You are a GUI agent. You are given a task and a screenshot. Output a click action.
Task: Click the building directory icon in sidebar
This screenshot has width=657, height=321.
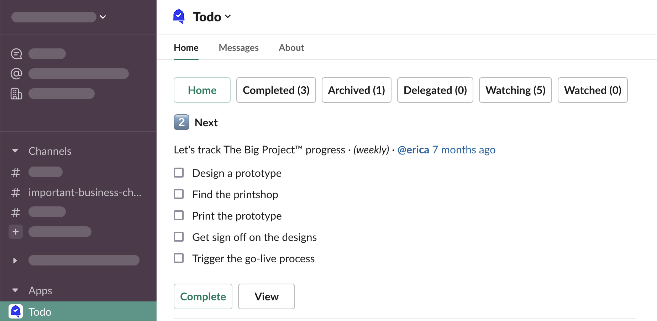click(16, 94)
